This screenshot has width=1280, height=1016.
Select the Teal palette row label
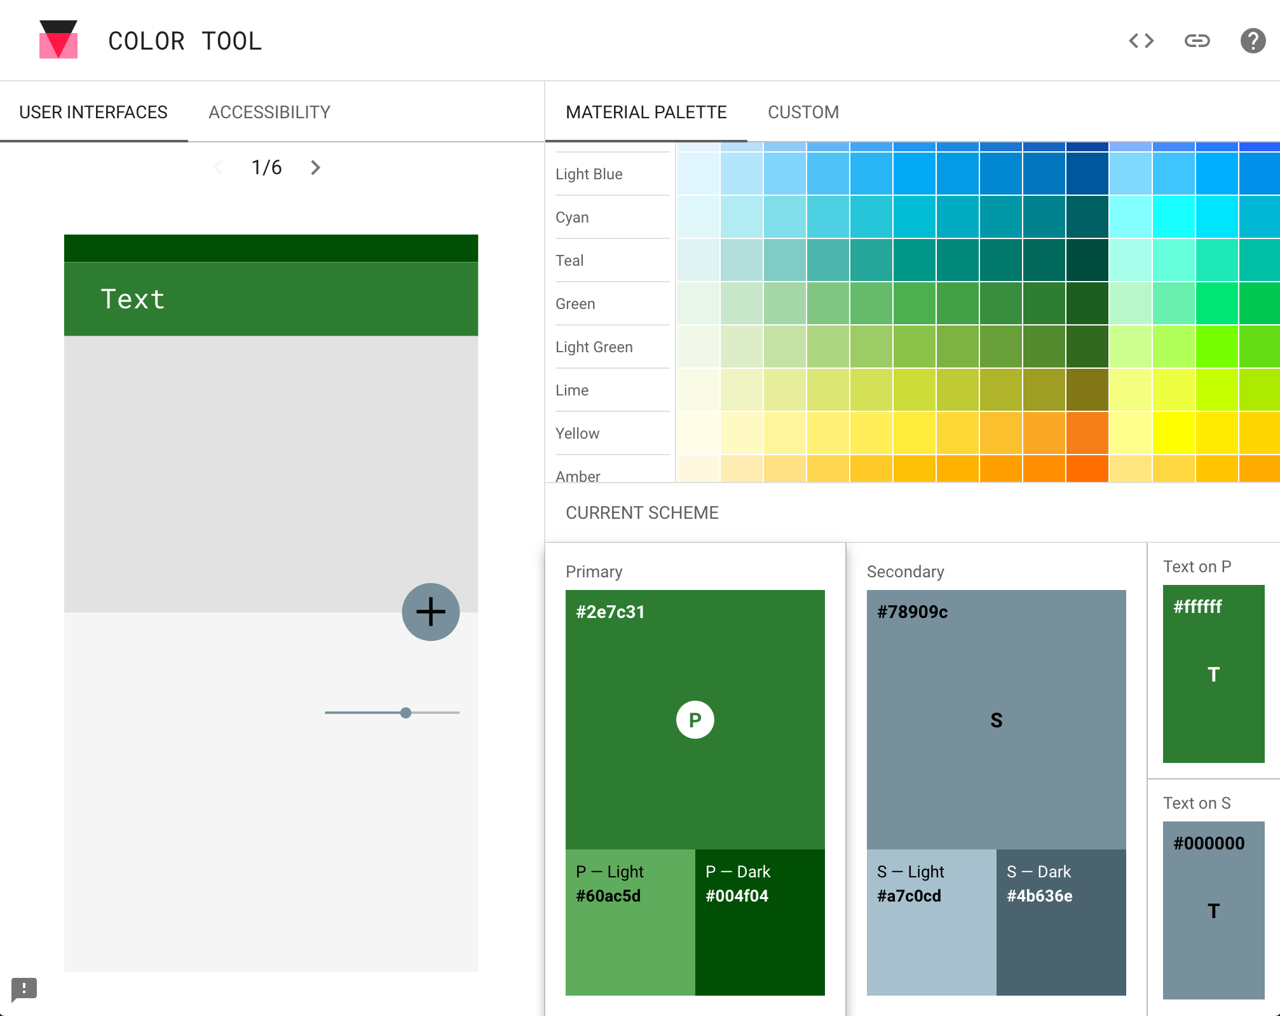(x=568, y=260)
